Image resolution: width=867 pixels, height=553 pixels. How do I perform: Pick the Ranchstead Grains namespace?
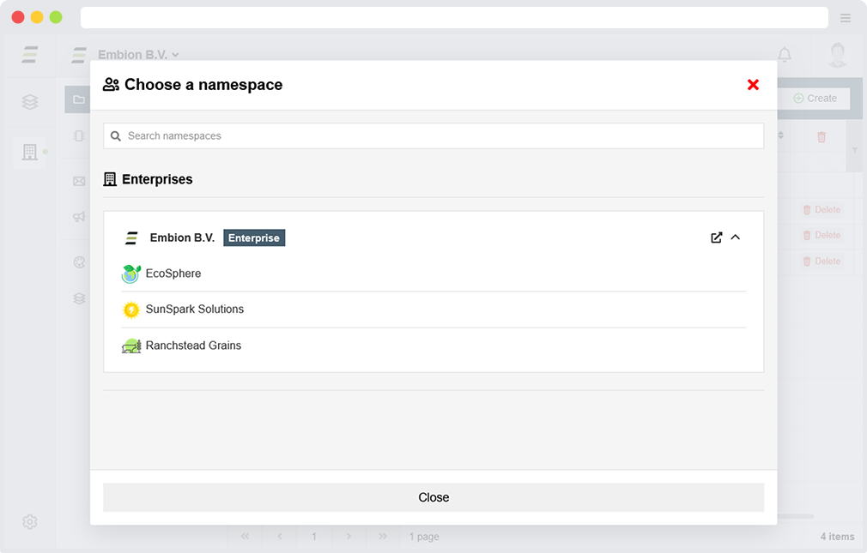coord(193,346)
